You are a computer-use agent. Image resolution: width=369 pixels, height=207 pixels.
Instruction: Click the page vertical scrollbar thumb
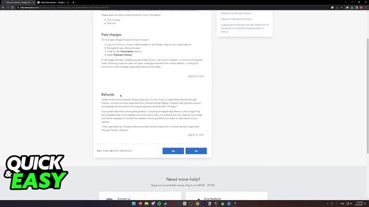click(368, 96)
